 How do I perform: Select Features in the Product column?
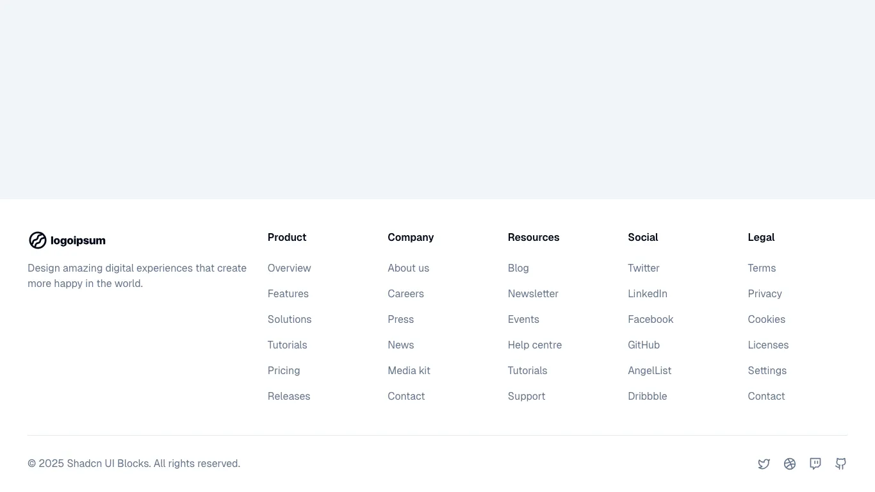click(288, 293)
